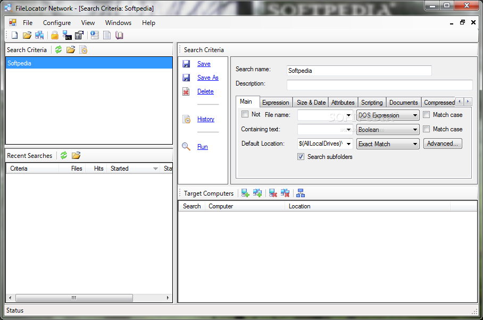This screenshot has width=483, height=320.
Task: Open the Windows menu
Action: pos(118,23)
